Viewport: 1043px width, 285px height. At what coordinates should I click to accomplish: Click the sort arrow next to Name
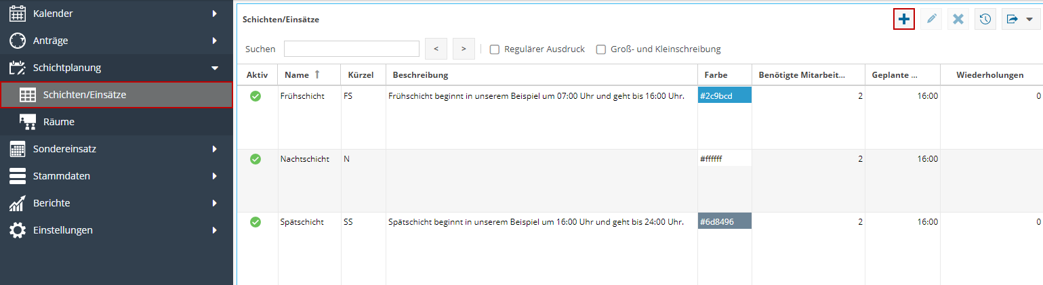316,74
